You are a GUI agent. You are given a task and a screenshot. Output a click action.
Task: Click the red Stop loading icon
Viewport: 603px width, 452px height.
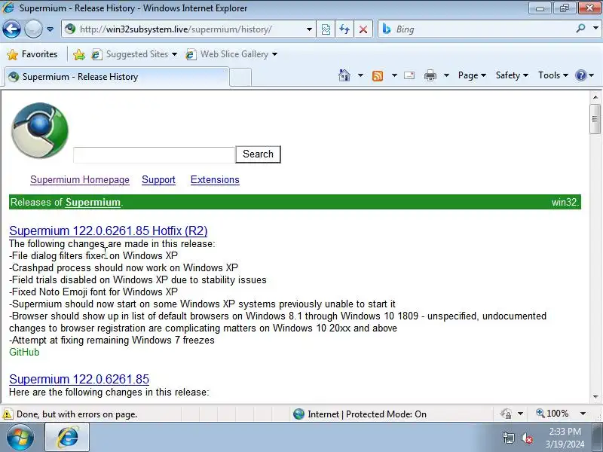point(363,29)
